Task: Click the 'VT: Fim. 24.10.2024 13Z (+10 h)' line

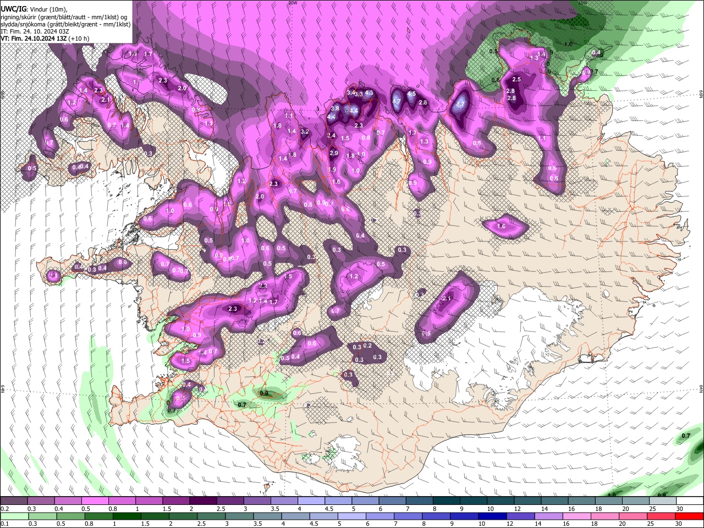Action: point(45,38)
